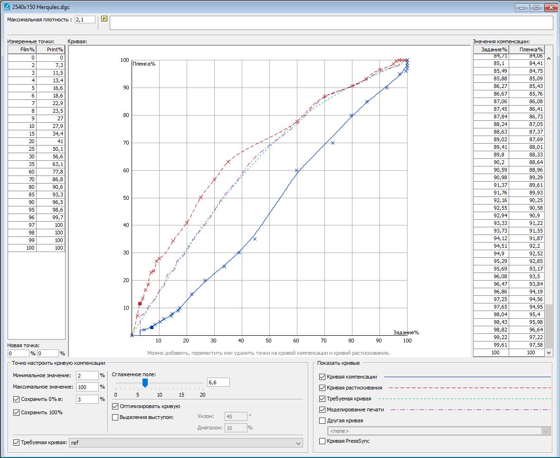The image size is (560, 458).
Task: Select Print% cell '63,1' in measured points
Action: coord(51,164)
